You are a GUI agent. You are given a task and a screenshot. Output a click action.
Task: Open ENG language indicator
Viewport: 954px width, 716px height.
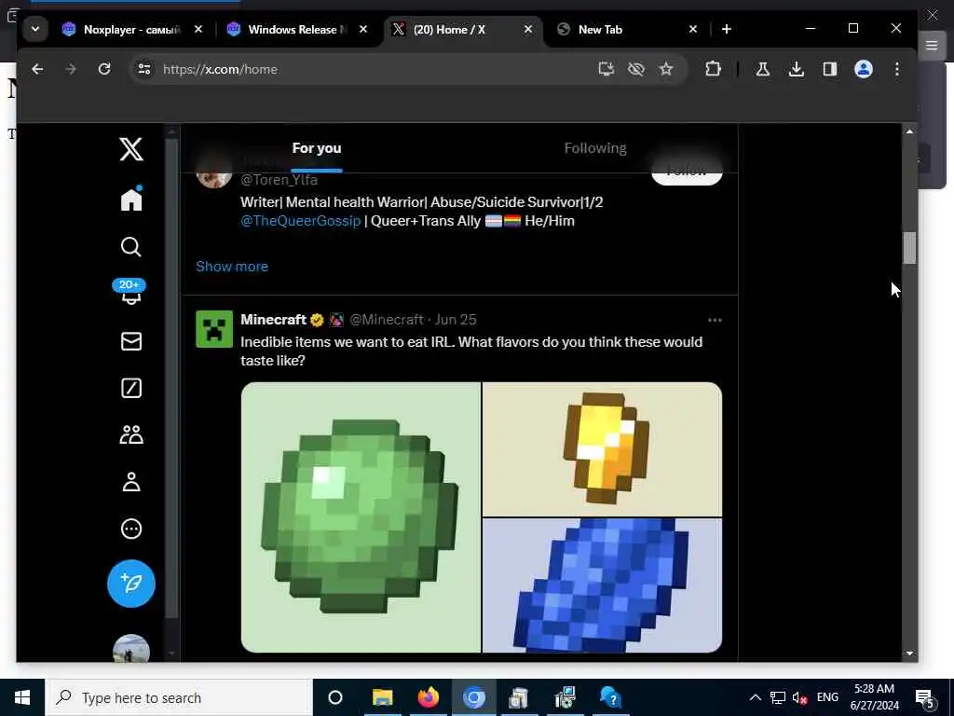click(x=827, y=697)
